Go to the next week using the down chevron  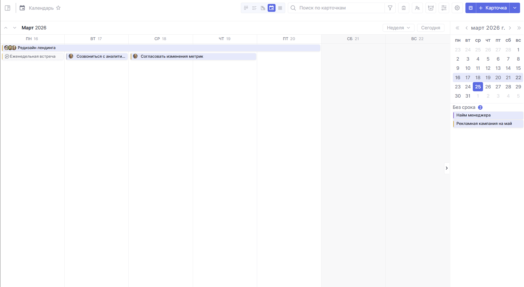pos(15,28)
